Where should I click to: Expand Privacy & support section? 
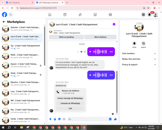coord(139,65)
